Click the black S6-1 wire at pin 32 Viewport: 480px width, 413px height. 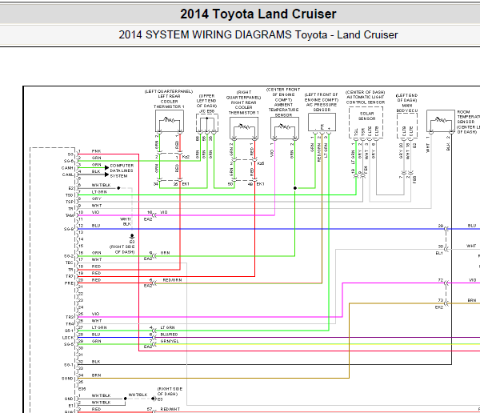tap(265, 365)
